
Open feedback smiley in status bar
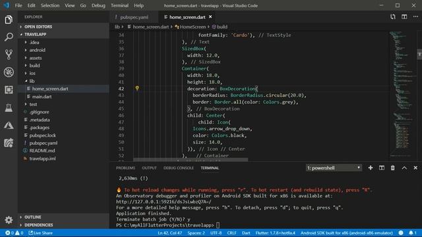401,232
